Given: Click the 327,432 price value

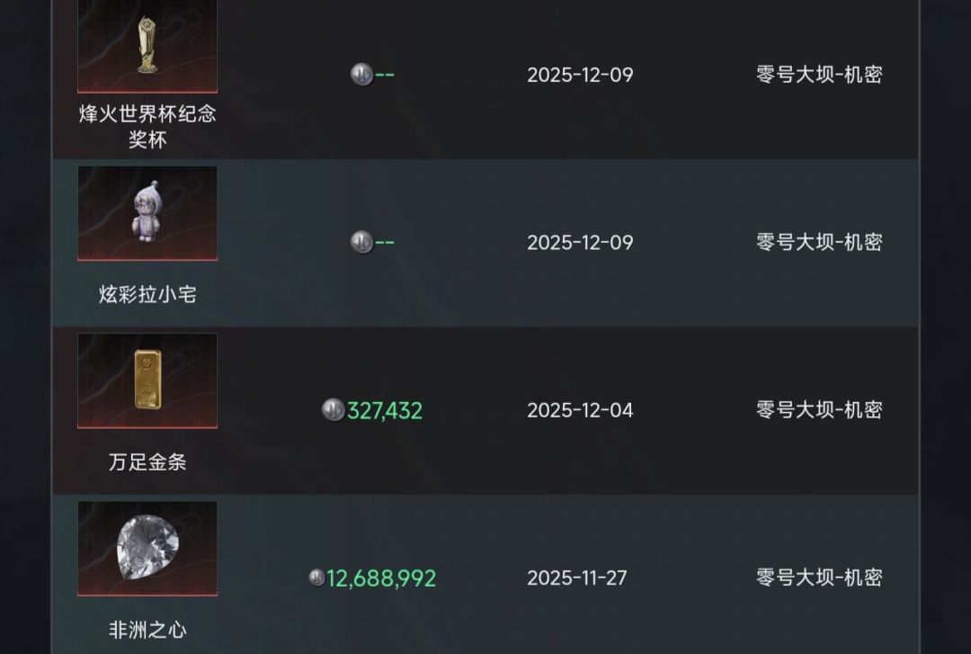Looking at the screenshot, I should pos(385,410).
